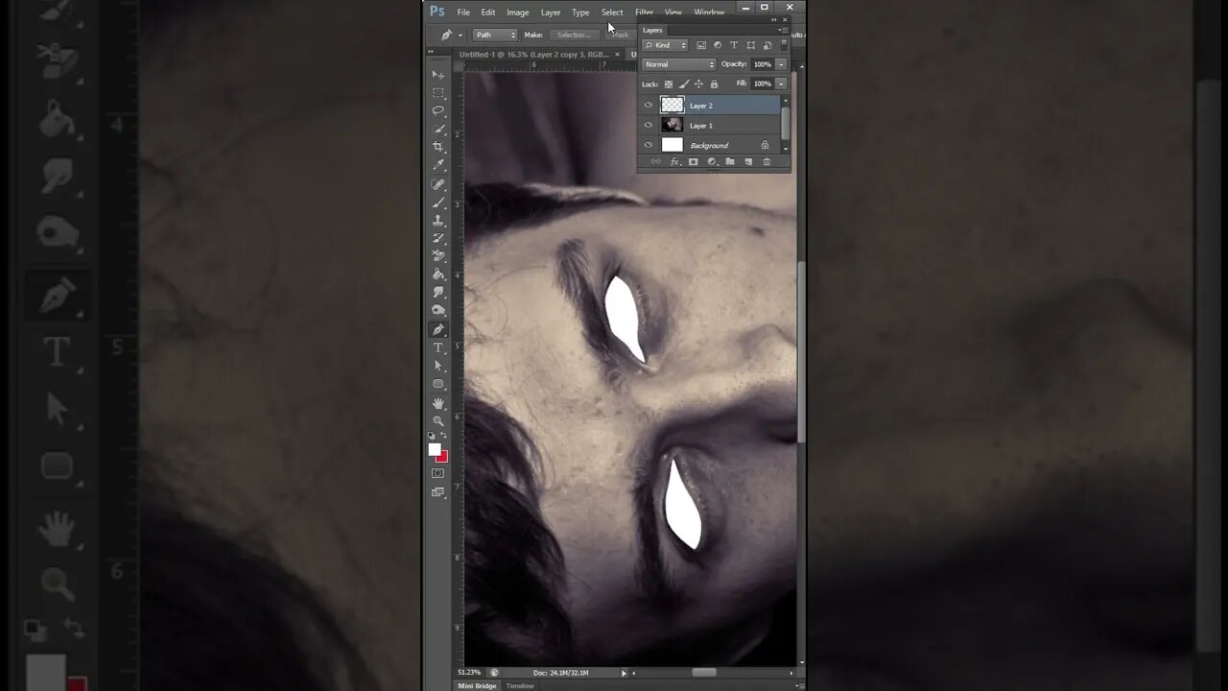Image resolution: width=1228 pixels, height=691 pixels.
Task: Close the Untitled-1 document tab
Action: 617,55
